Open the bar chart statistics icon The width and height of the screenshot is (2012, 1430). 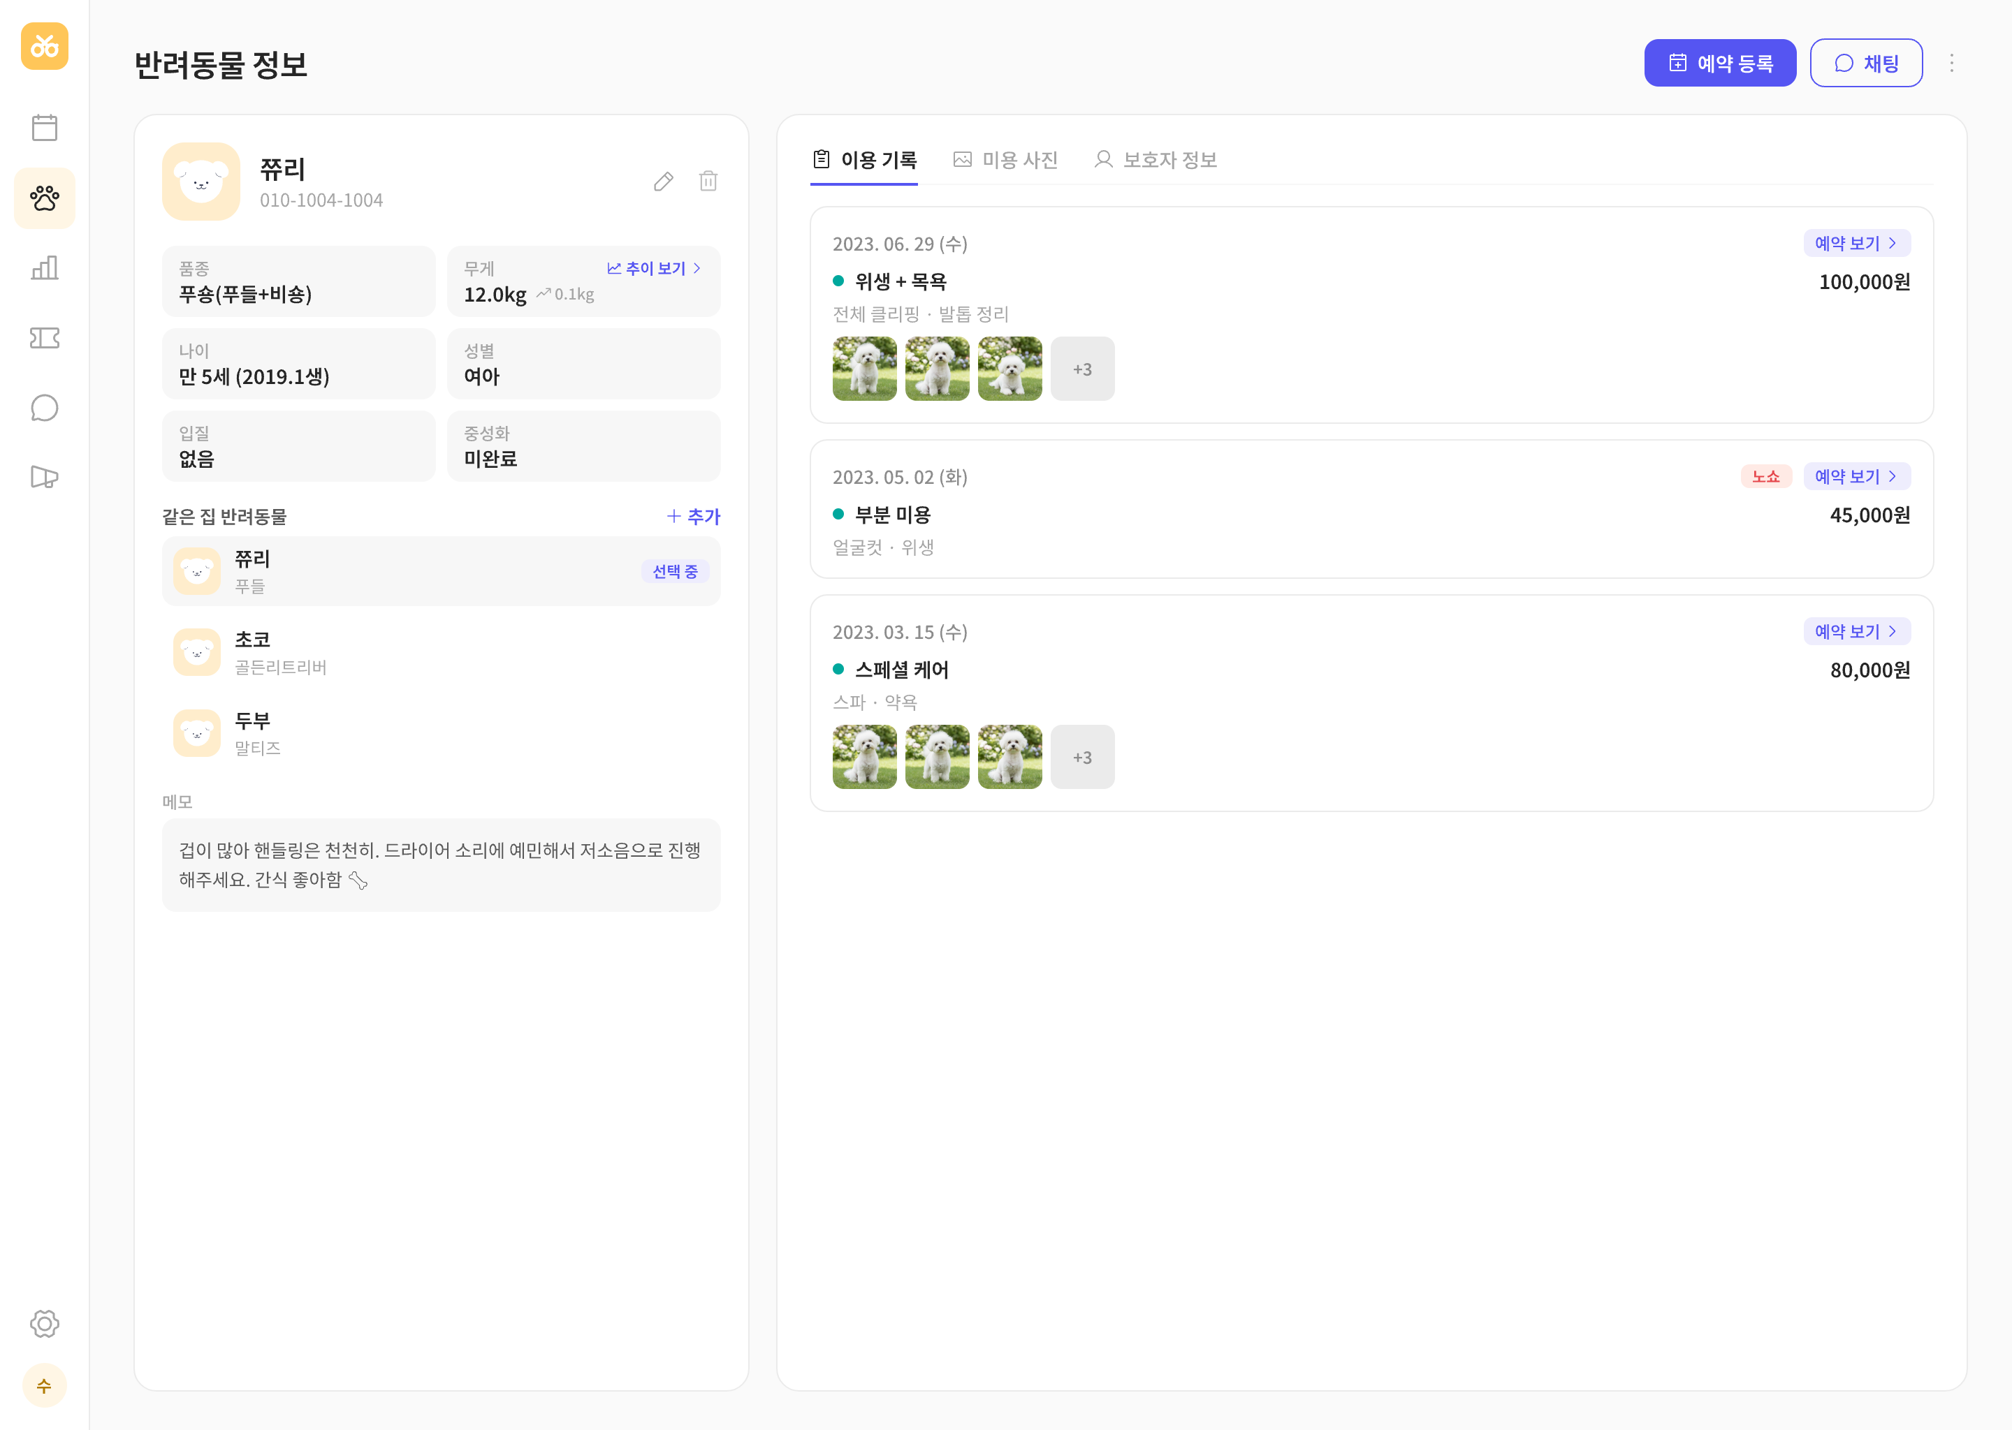(44, 267)
